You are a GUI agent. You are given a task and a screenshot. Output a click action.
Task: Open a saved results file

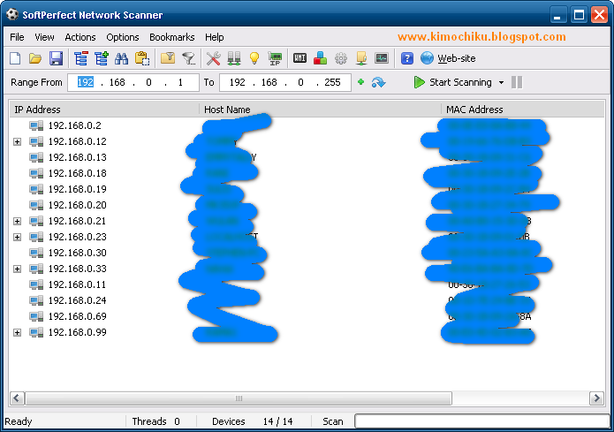pos(35,59)
